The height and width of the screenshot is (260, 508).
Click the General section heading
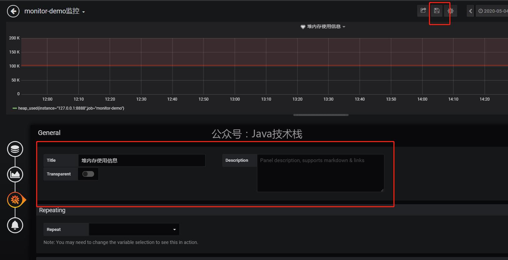pyautogui.click(x=49, y=133)
